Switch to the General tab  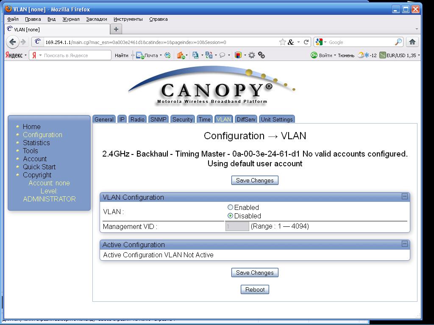click(x=104, y=119)
